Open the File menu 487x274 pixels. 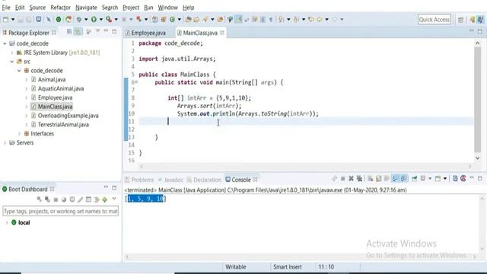pos(6,8)
